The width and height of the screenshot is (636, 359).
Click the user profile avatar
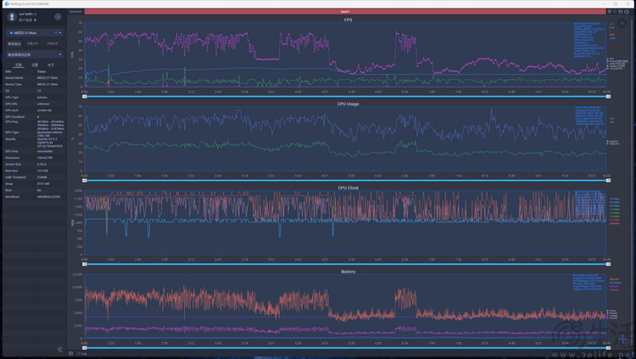tap(12, 17)
